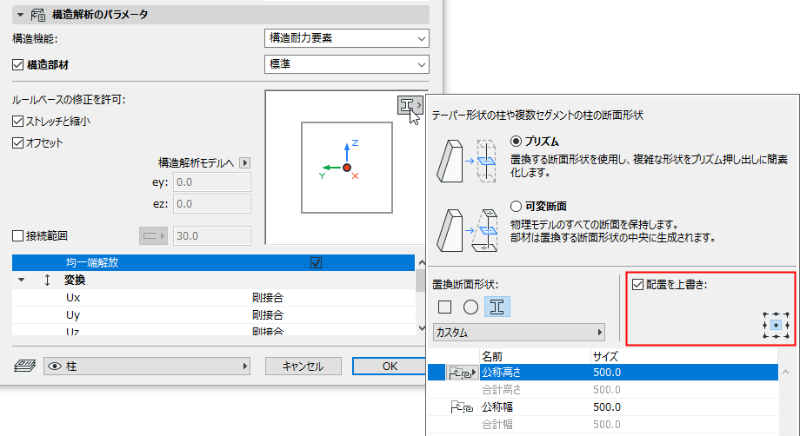
Task: Select circular replacement section shape
Action: tap(470, 307)
